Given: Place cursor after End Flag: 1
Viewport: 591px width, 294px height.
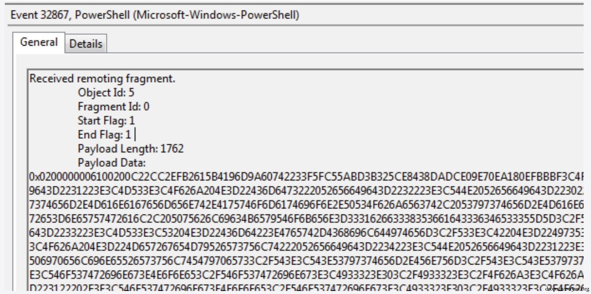Looking at the screenshot, I should (x=132, y=134).
